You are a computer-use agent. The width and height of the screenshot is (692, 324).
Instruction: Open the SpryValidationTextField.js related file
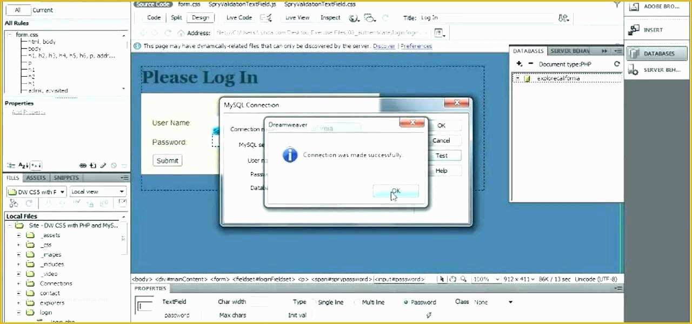[242, 4]
